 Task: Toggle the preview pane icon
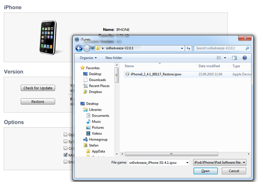point(235,58)
